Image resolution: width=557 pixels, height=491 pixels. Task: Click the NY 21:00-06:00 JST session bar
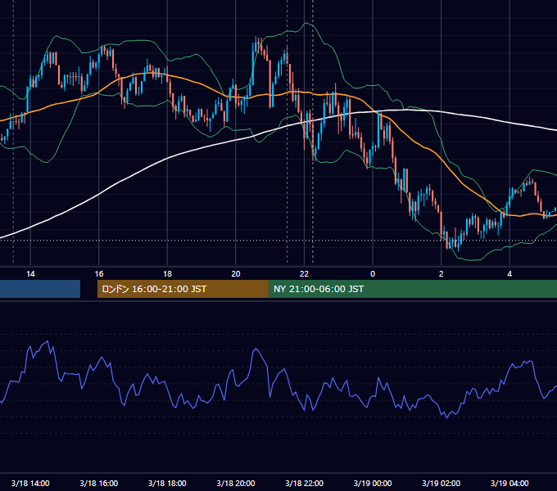pos(412,289)
